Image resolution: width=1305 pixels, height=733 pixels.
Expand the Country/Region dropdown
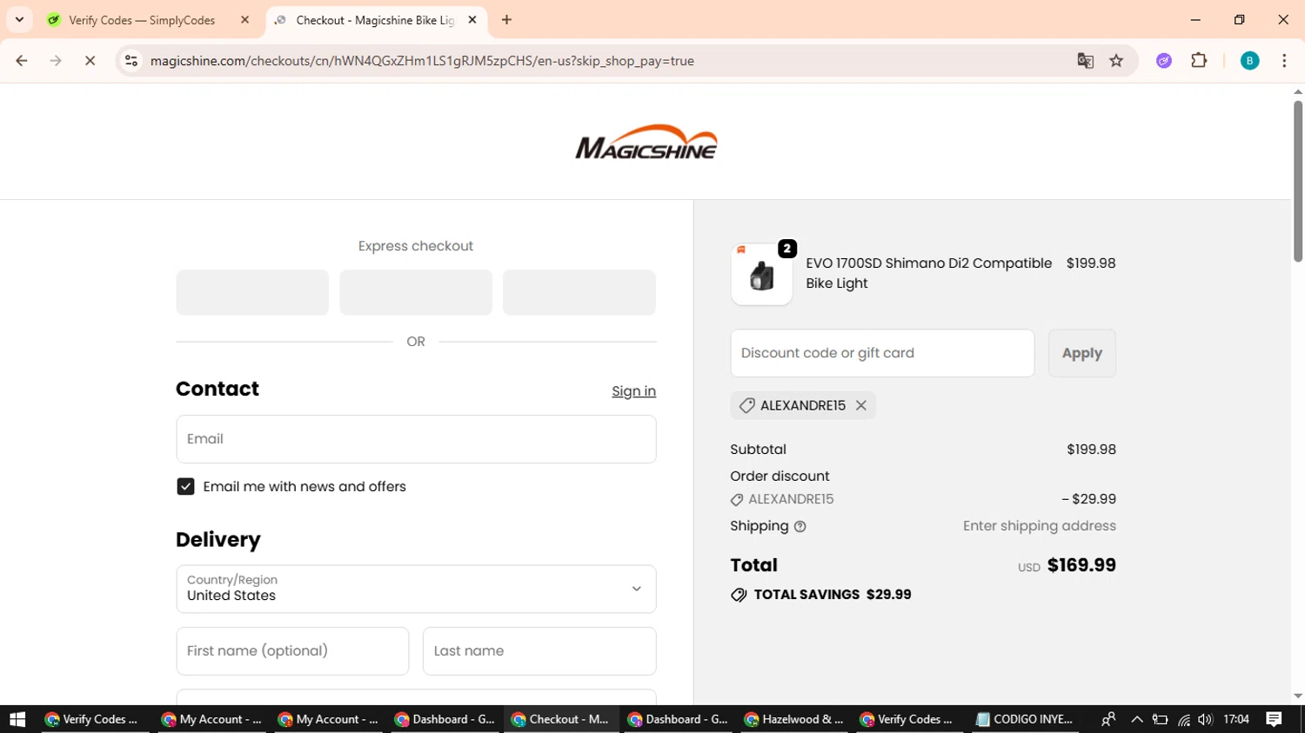pos(416,589)
